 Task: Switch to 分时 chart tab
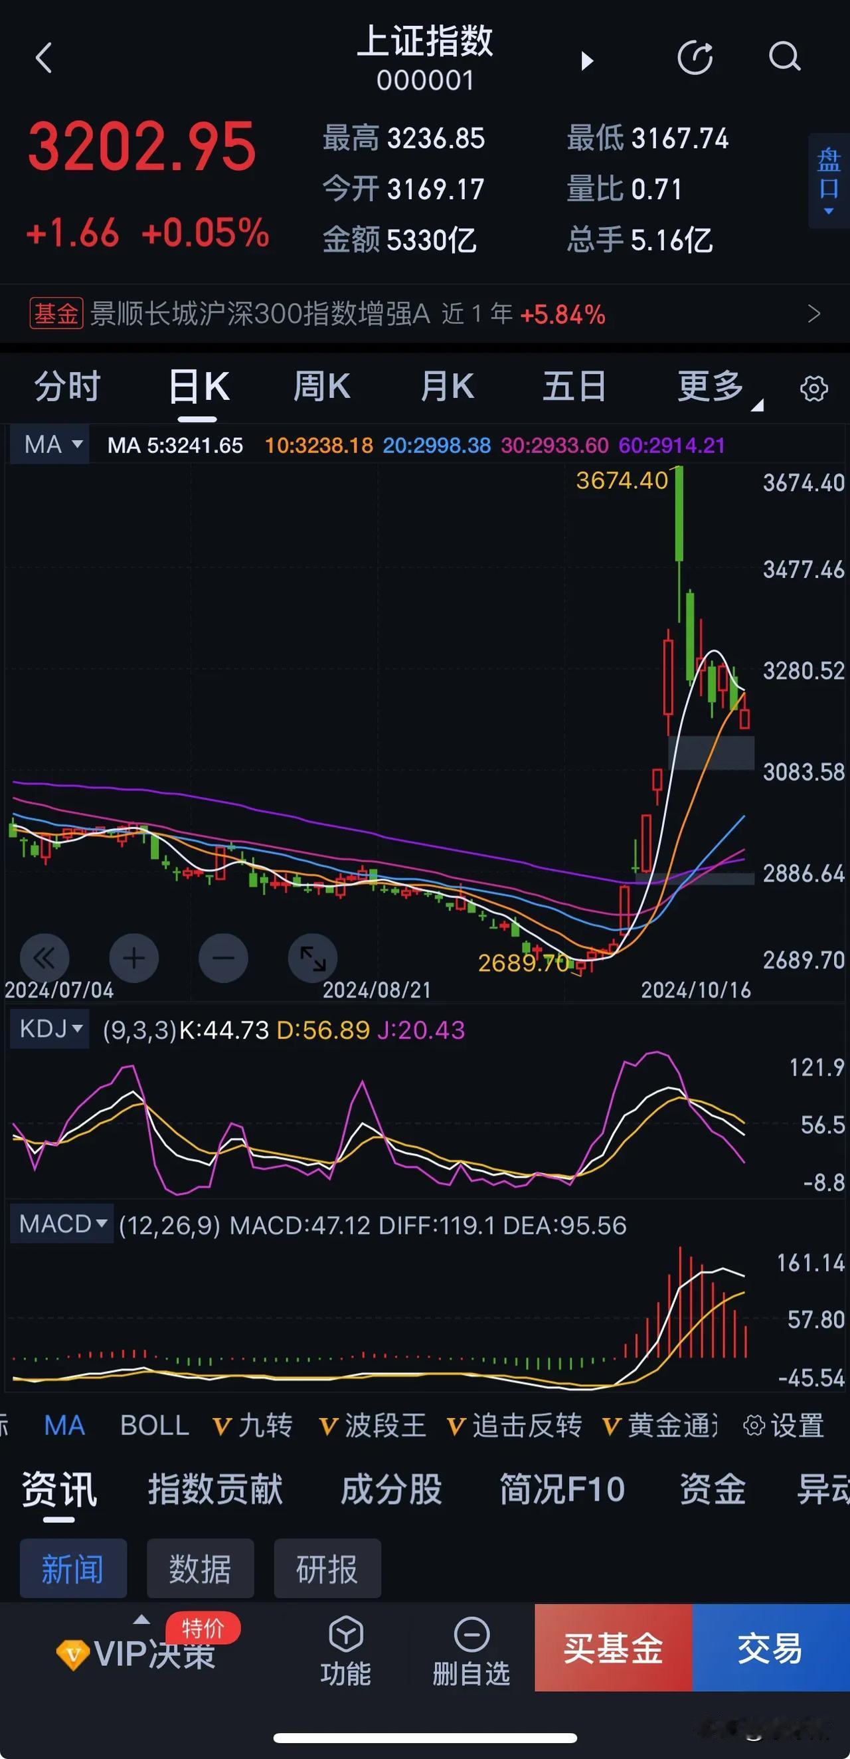click(68, 387)
